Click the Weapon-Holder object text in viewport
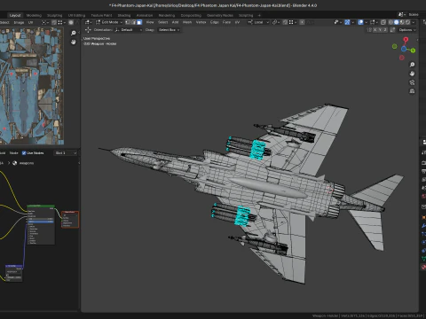This screenshot has height=319, width=426. tap(100, 43)
